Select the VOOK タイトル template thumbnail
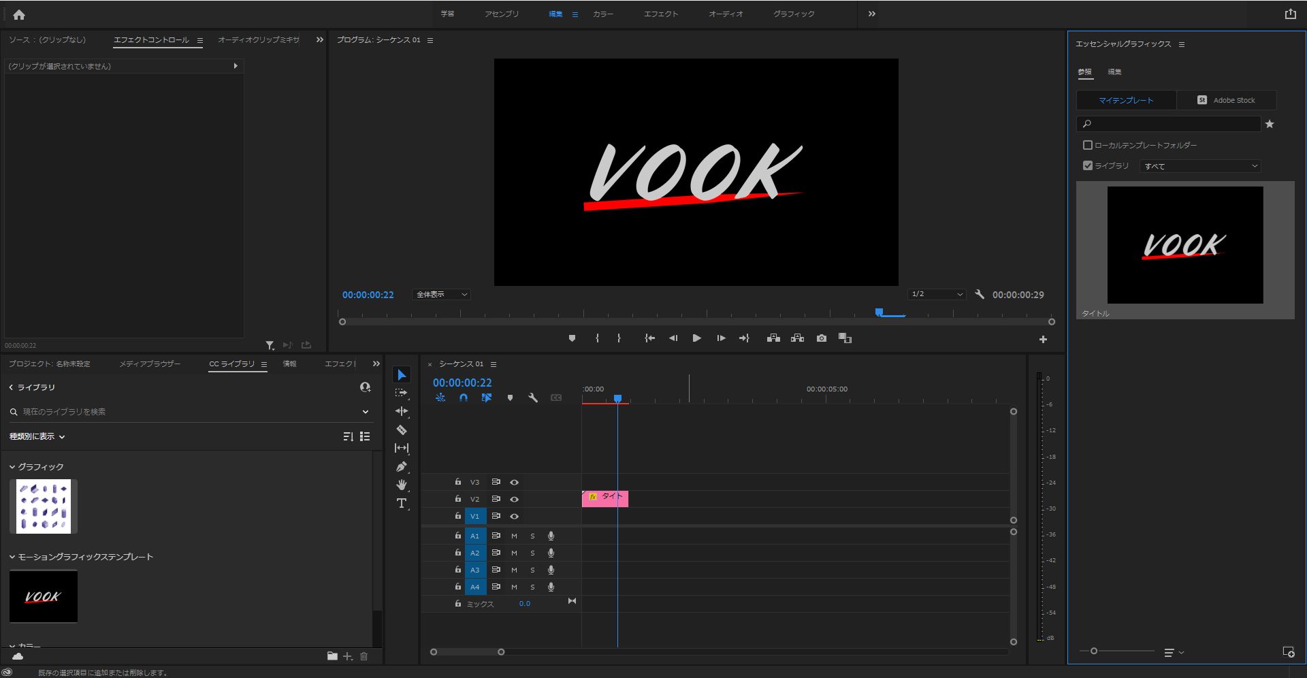 tap(1184, 245)
